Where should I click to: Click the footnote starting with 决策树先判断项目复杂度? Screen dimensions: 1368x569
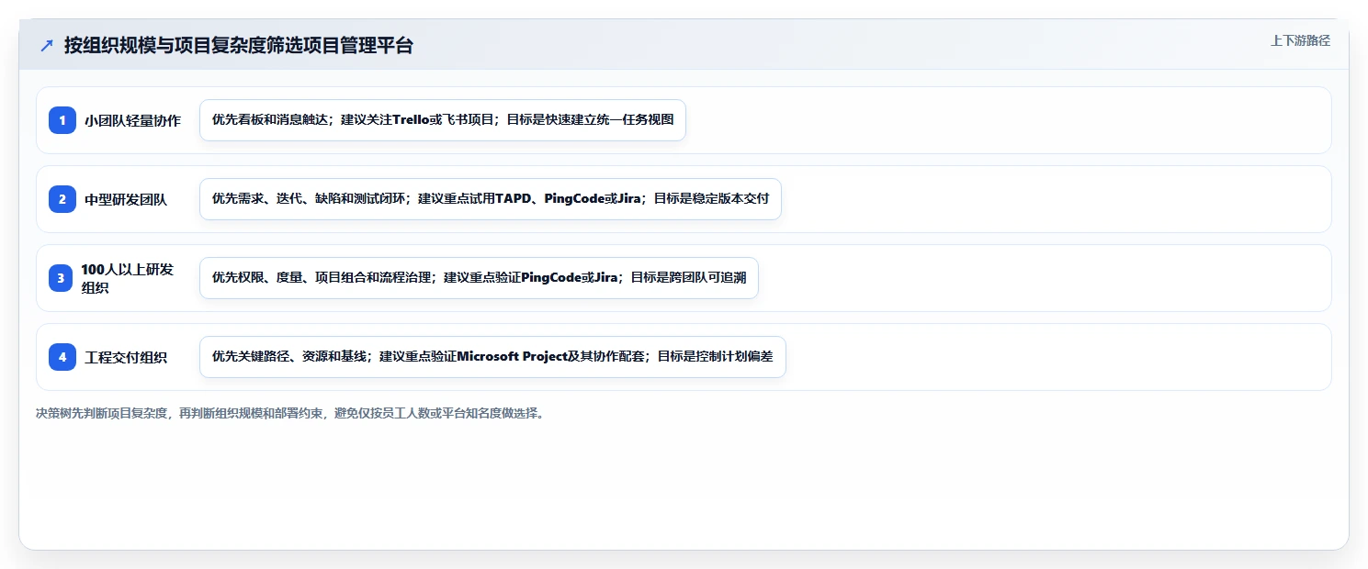coord(289,413)
